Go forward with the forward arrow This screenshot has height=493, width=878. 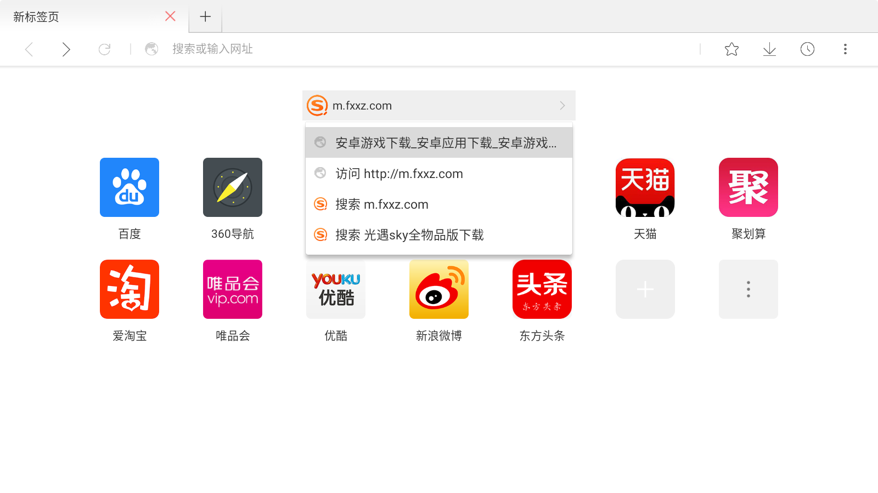coord(66,49)
